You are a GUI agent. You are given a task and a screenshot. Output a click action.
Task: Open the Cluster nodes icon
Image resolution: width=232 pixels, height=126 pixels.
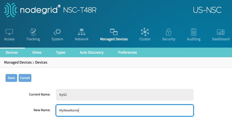145,32
